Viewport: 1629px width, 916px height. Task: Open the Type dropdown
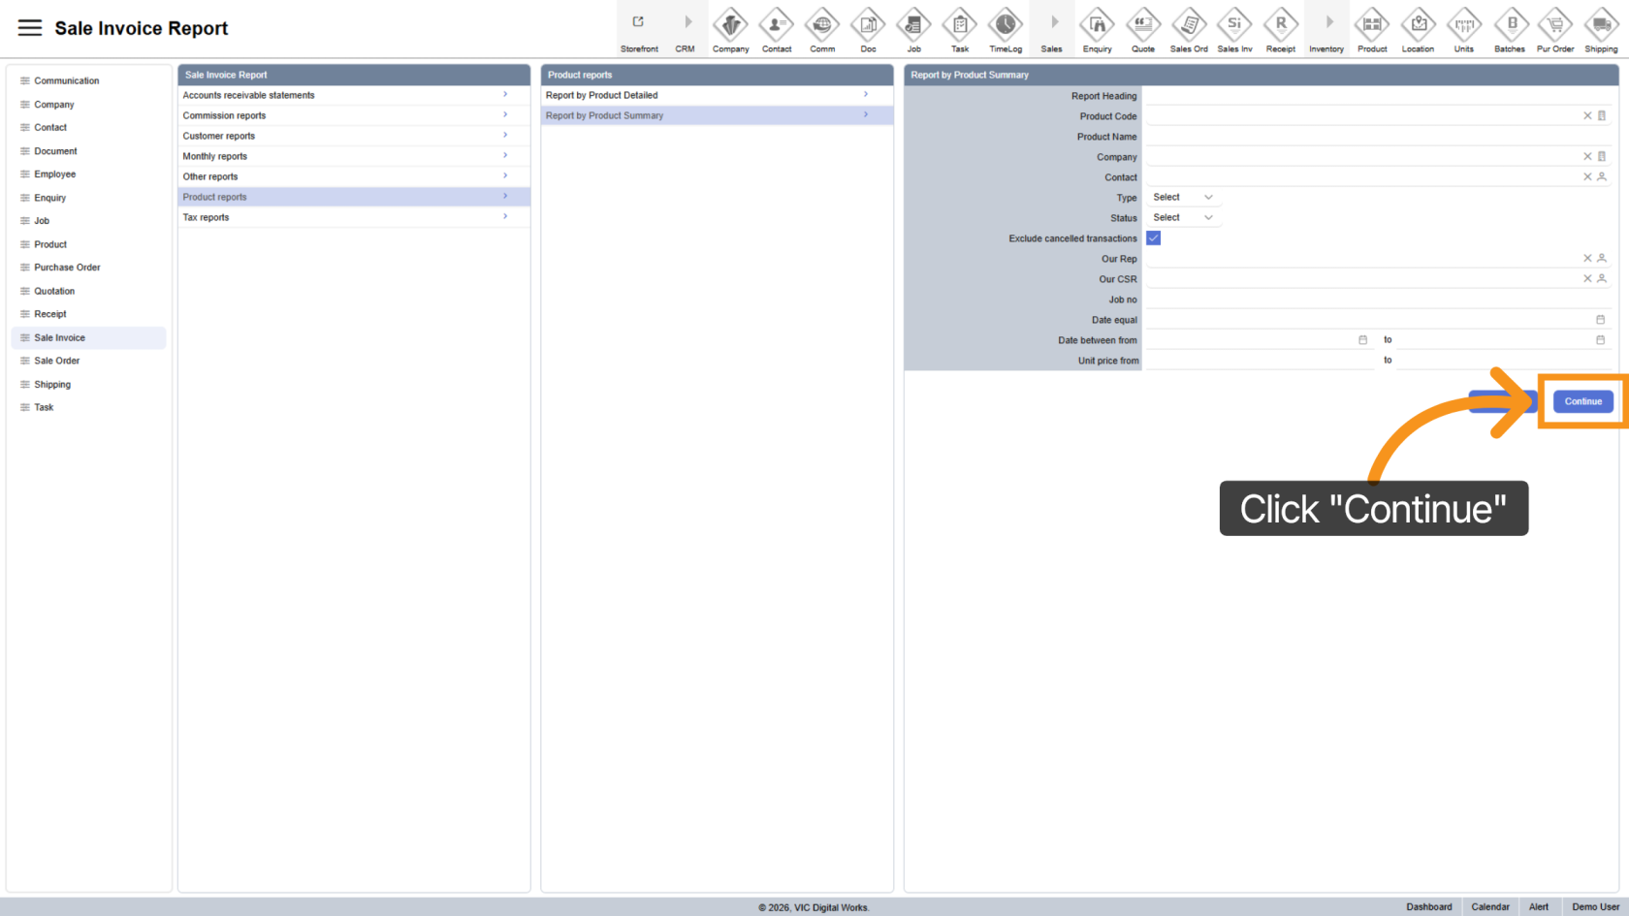(x=1182, y=198)
